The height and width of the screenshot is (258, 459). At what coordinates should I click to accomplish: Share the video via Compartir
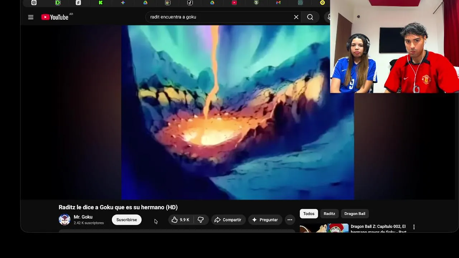[x=228, y=220]
